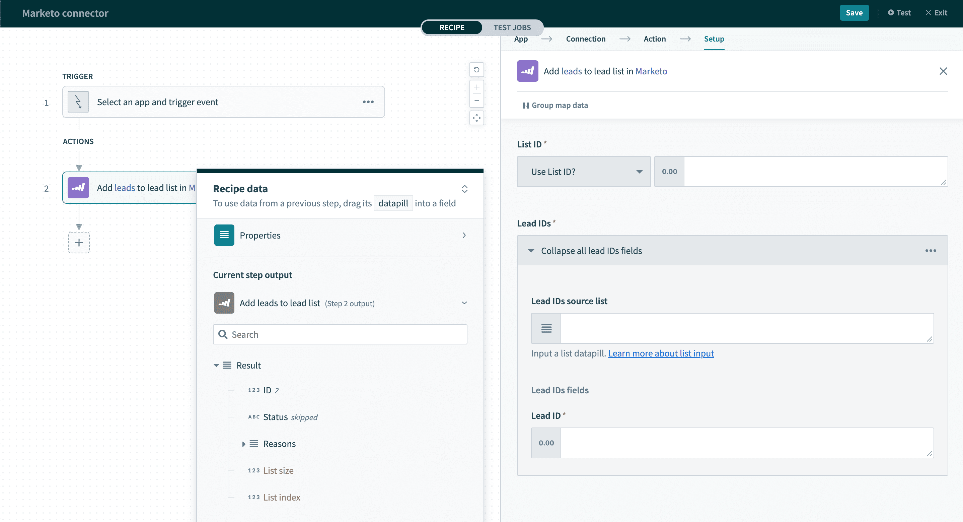This screenshot has width=963, height=522.
Task: Collapse the Result tree in step output
Action: [216, 365]
